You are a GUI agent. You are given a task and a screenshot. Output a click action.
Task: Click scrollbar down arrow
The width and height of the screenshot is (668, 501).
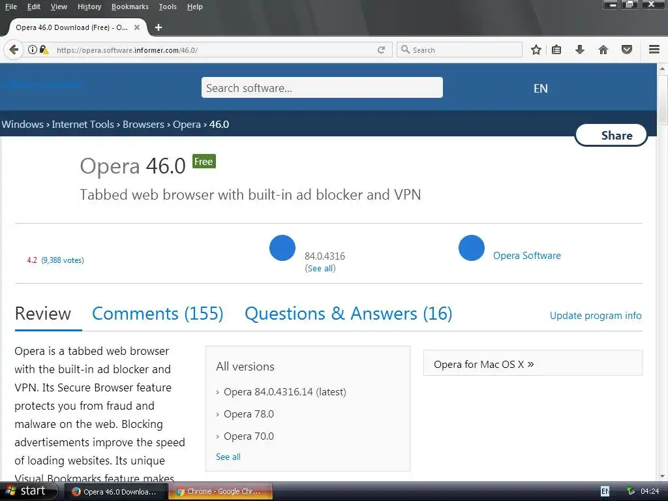(663, 476)
